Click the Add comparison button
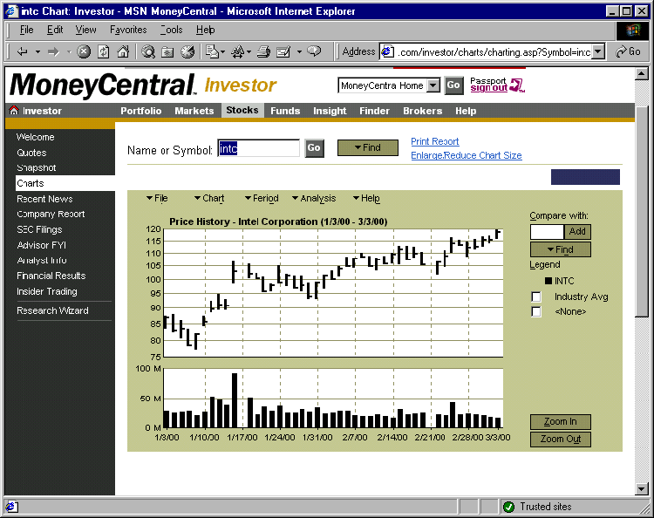Image resolution: width=654 pixels, height=518 pixels. click(577, 231)
